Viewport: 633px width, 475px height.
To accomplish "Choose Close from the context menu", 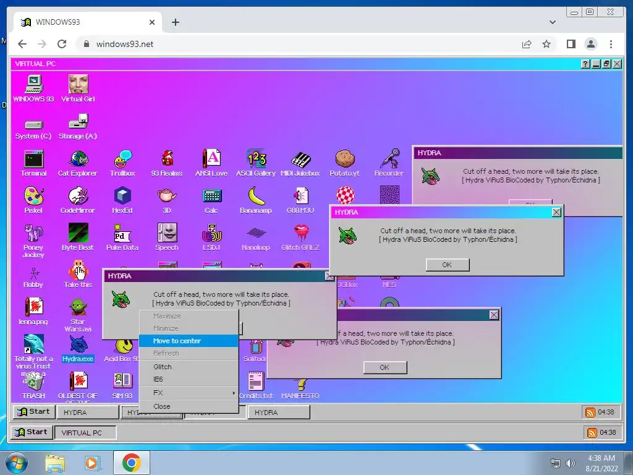I will (x=189, y=406).
